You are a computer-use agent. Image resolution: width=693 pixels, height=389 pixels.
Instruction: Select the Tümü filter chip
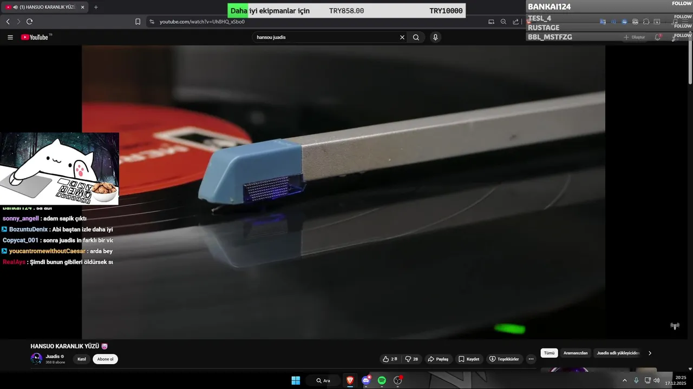(x=549, y=353)
